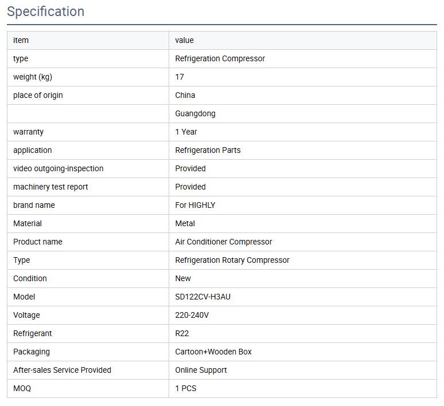Click the 'application' label
The image size is (444, 406).
33,150
